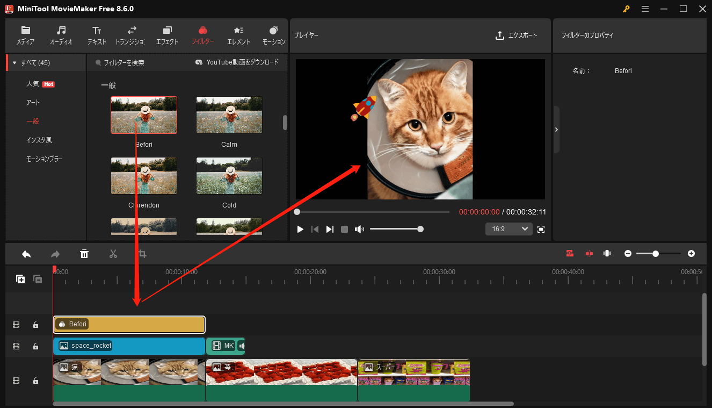The height and width of the screenshot is (408, 712).
Task: Select the アート filter category
Action: pos(32,102)
